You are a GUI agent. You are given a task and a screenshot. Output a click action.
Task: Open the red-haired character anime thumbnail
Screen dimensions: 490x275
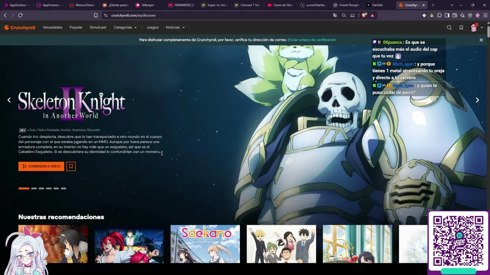pos(129,244)
